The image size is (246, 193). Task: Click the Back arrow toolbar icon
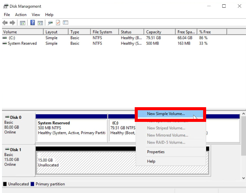point(5,23)
